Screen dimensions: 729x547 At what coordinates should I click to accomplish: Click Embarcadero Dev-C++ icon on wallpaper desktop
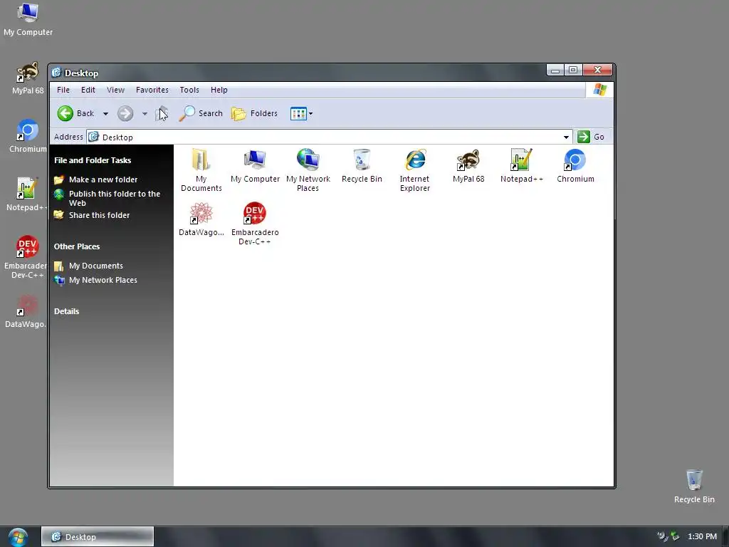click(x=28, y=246)
